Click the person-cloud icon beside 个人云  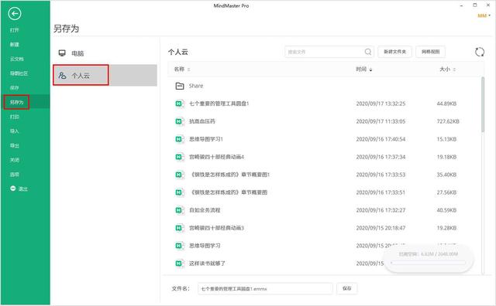pyautogui.click(x=62, y=76)
